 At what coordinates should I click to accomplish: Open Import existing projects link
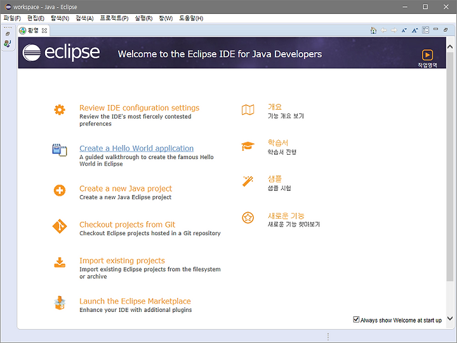point(122,261)
